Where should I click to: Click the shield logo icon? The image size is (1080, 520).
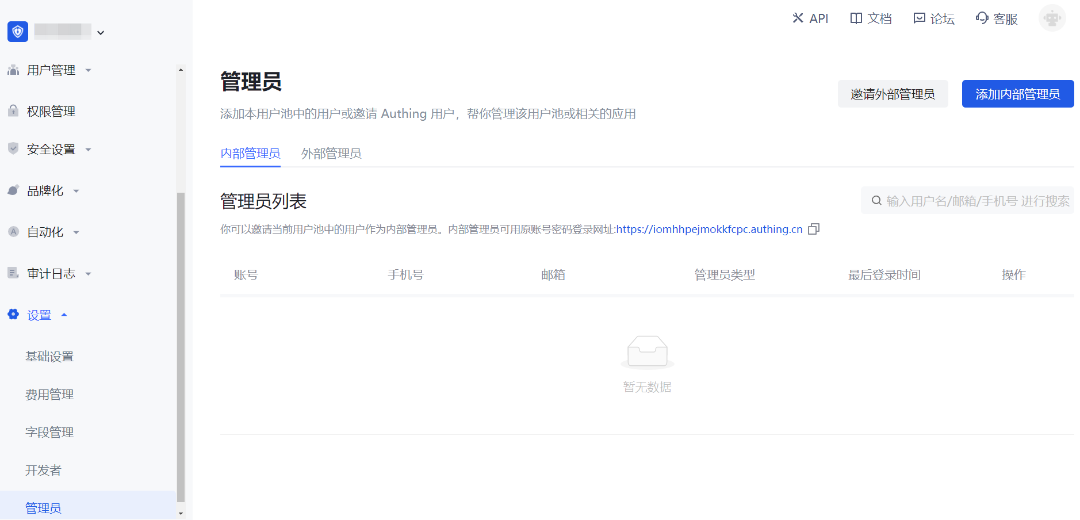pyautogui.click(x=18, y=32)
